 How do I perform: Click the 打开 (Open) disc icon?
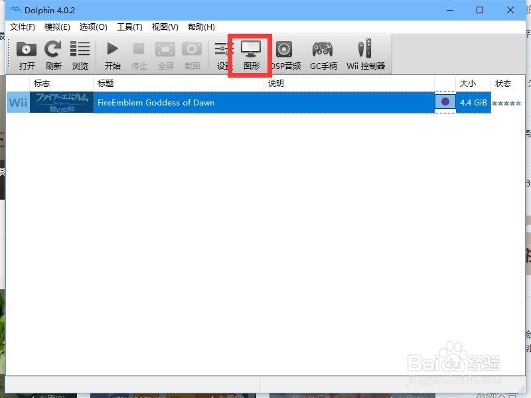click(x=27, y=49)
